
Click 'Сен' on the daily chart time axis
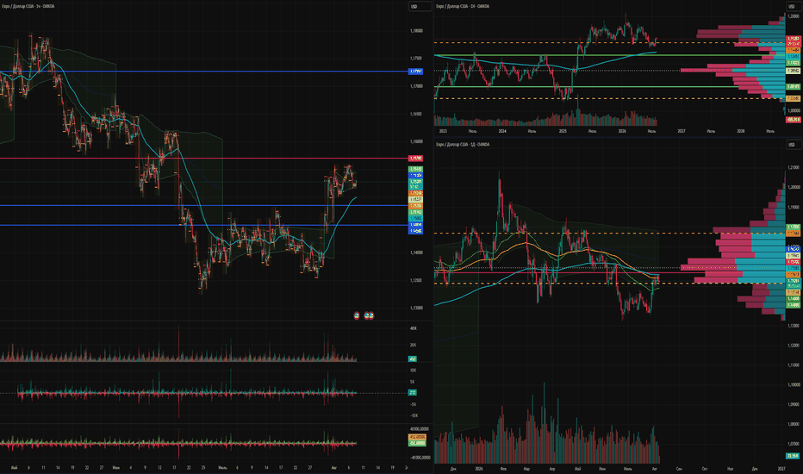click(x=679, y=468)
